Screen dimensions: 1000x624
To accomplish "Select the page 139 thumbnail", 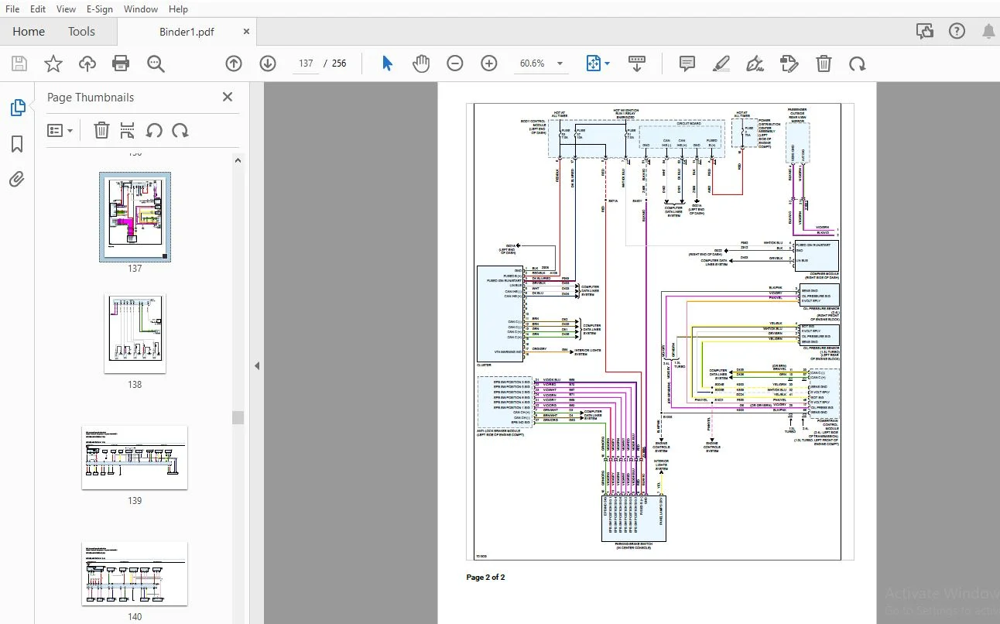I will pyautogui.click(x=135, y=457).
